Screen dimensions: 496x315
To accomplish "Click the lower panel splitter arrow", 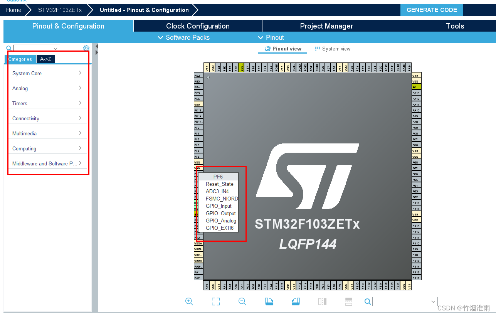I will pyautogui.click(x=97, y=52).
